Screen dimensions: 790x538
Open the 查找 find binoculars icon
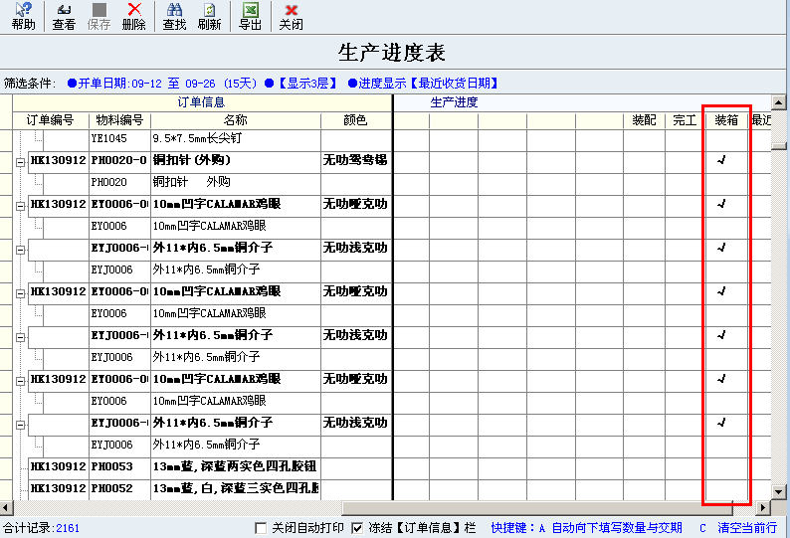pos(174,16)
